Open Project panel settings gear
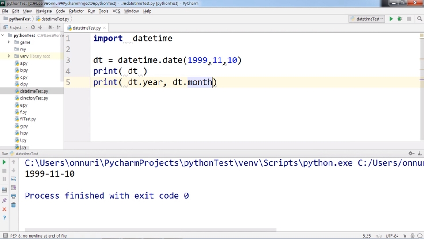424x239 pixels. 50,27
